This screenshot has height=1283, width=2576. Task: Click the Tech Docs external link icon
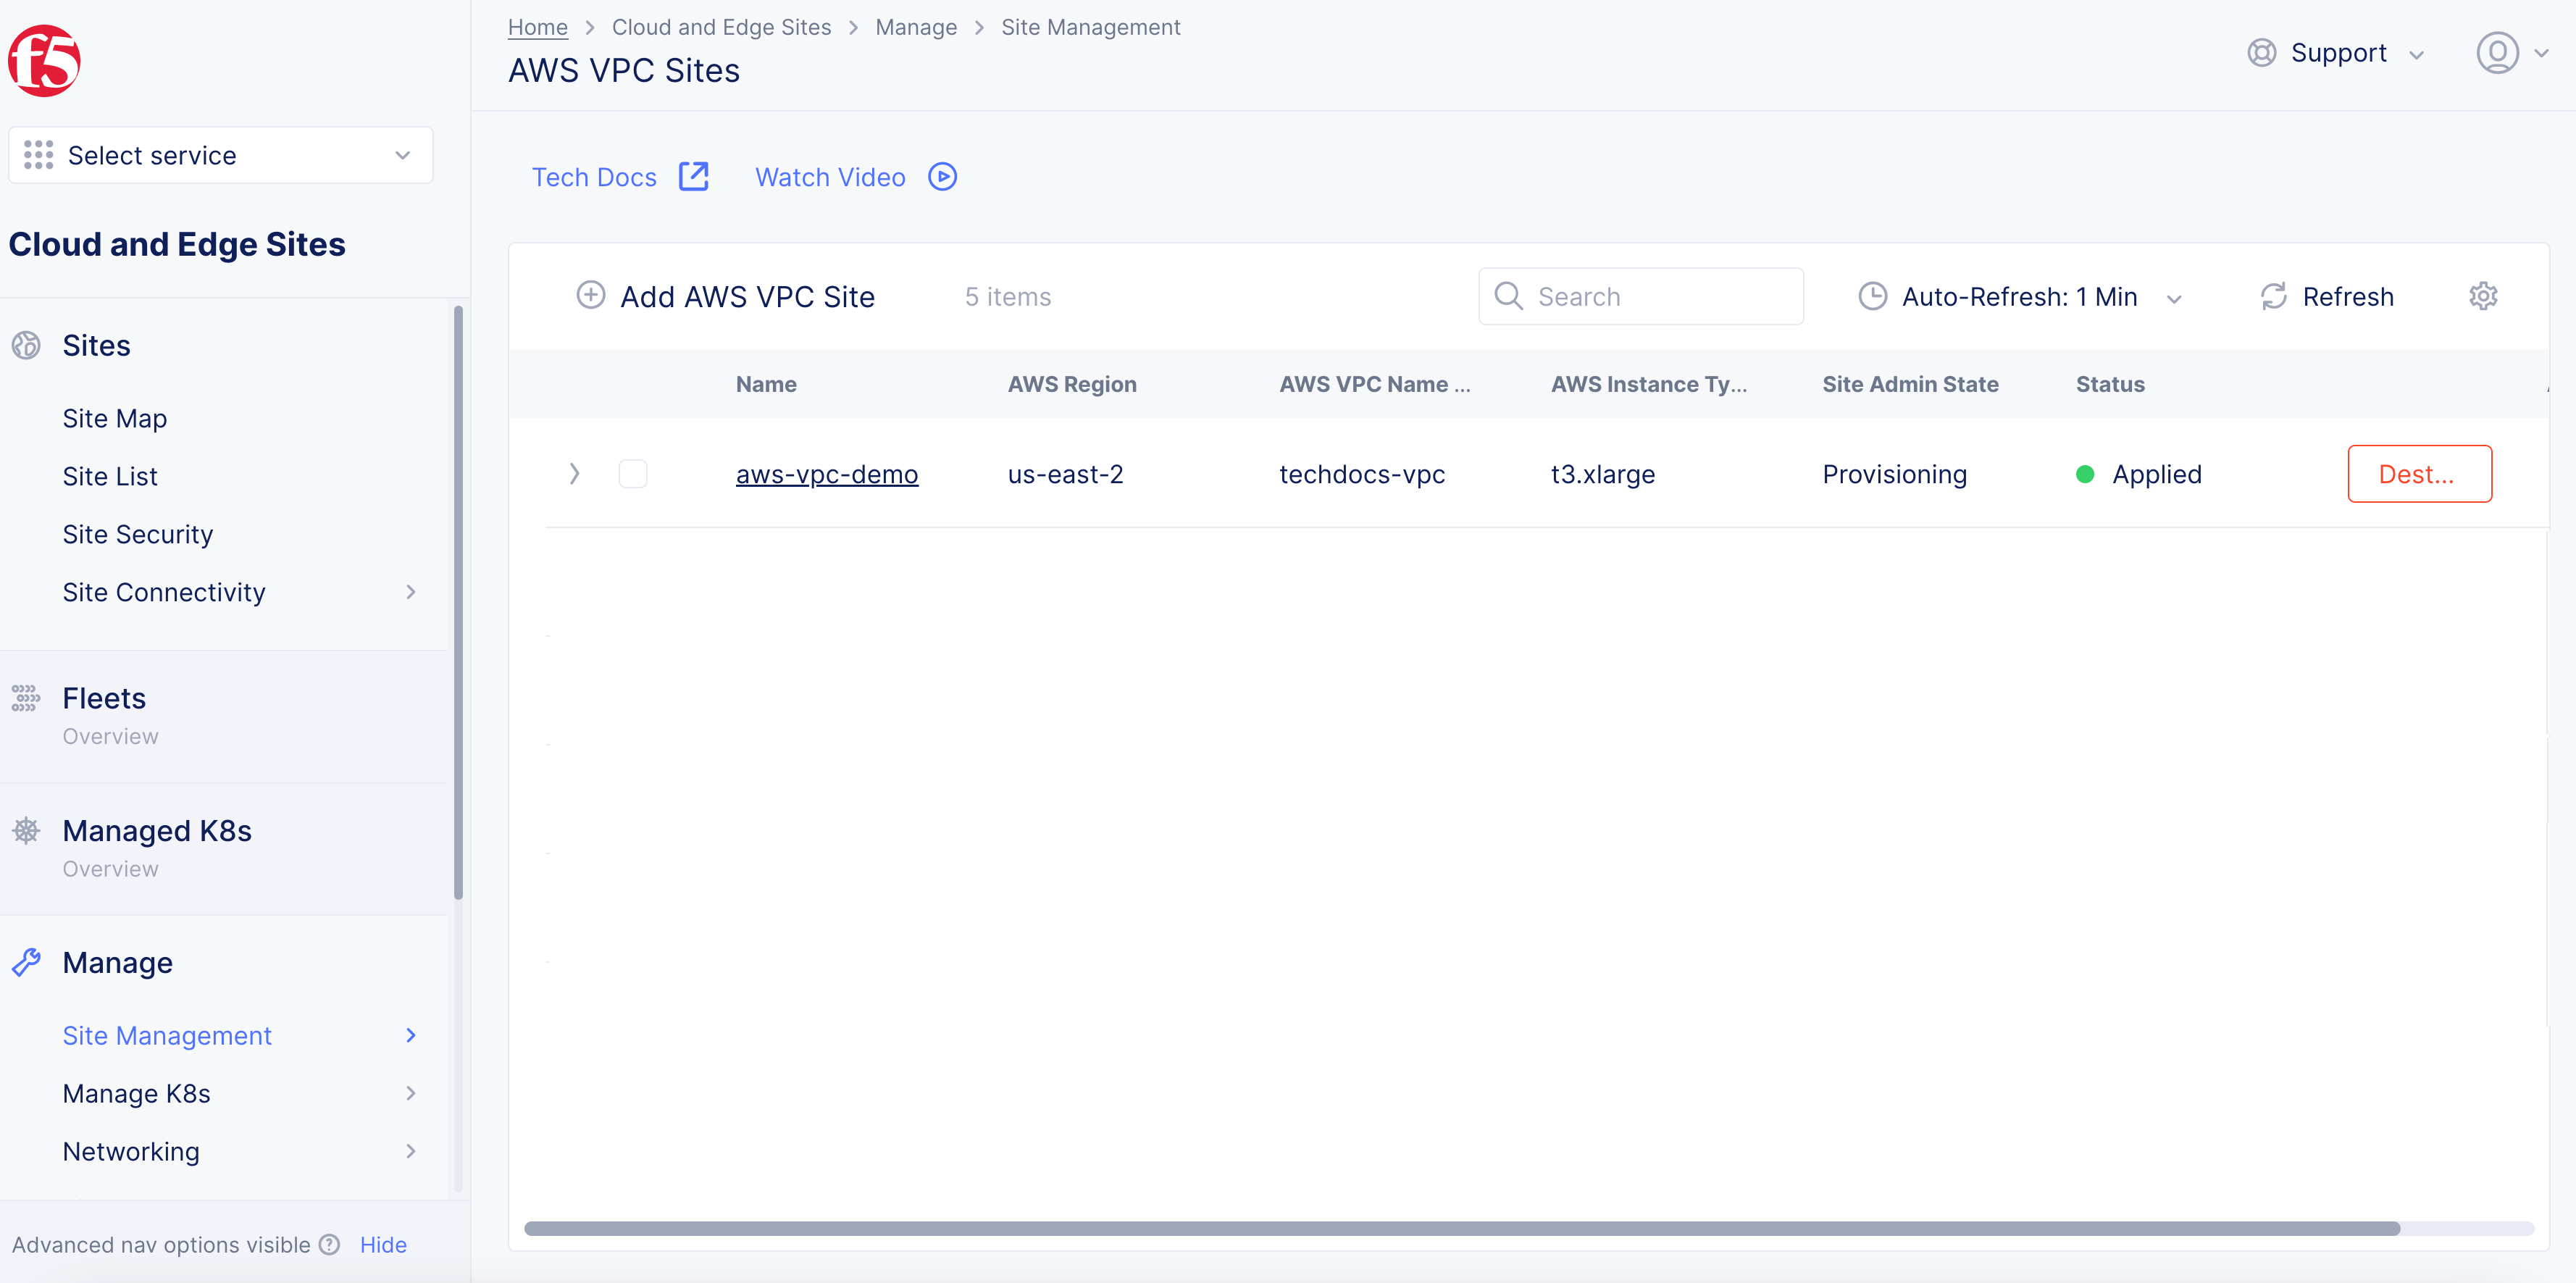tap(693, 176)
